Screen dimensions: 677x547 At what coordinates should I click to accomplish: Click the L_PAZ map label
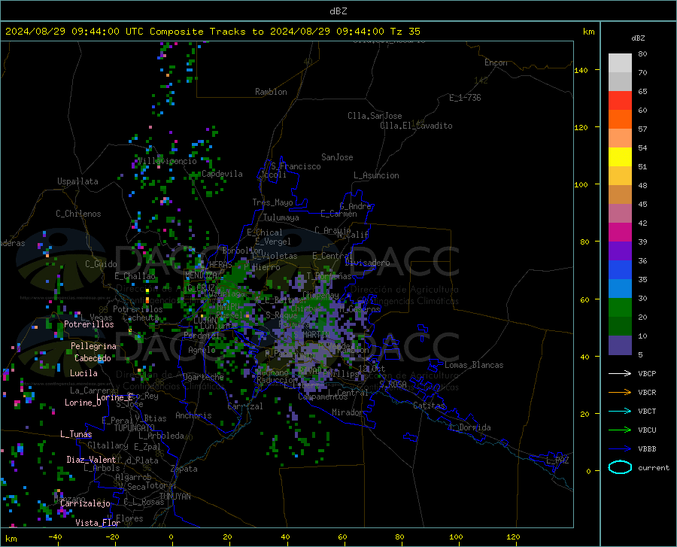tap(557, 460)
